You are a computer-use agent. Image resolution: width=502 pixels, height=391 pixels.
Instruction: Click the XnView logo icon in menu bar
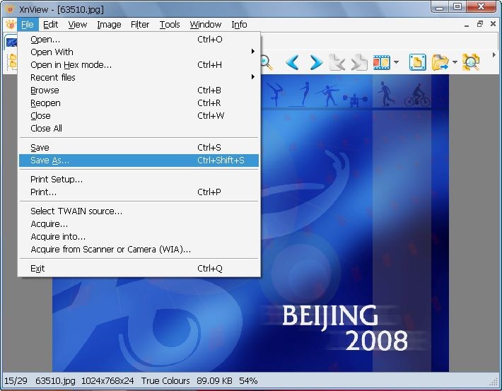11,25
